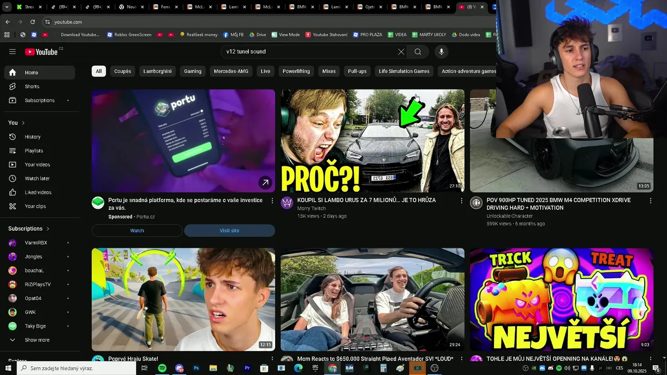The height and width of the screenshot is (375, 667).
Task: Reload the page in Chrome
Action: tap(32, 22)
